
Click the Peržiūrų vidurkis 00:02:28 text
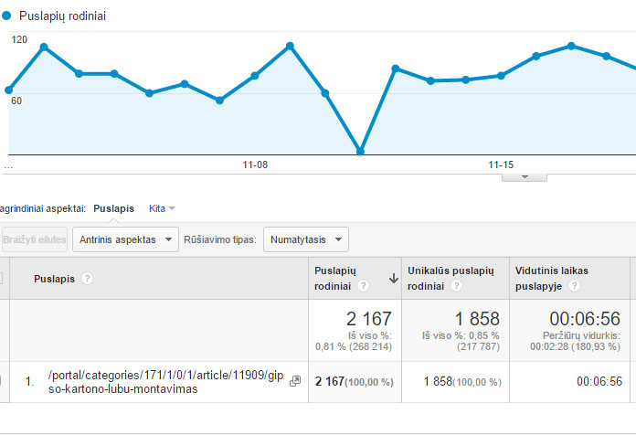coord(575,341)
